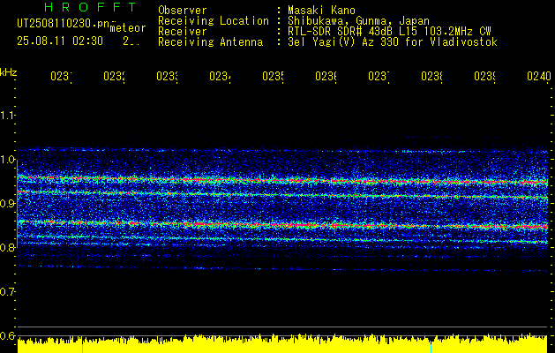Click the 0.9 frequency axis label
This screenshot has width=555, height=353.
(7, 204)
